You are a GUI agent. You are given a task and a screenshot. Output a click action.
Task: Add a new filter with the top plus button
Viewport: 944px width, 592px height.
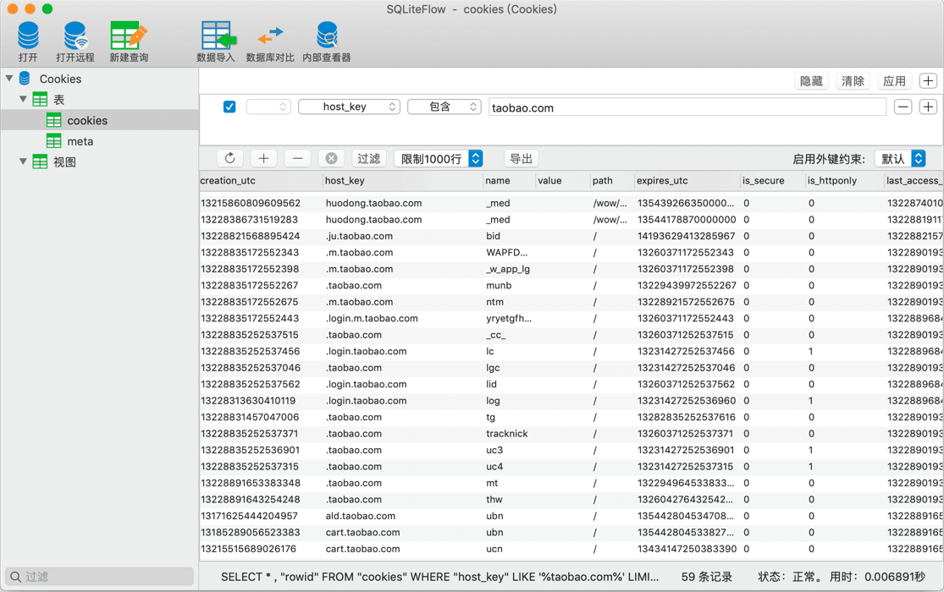point(928,80)
